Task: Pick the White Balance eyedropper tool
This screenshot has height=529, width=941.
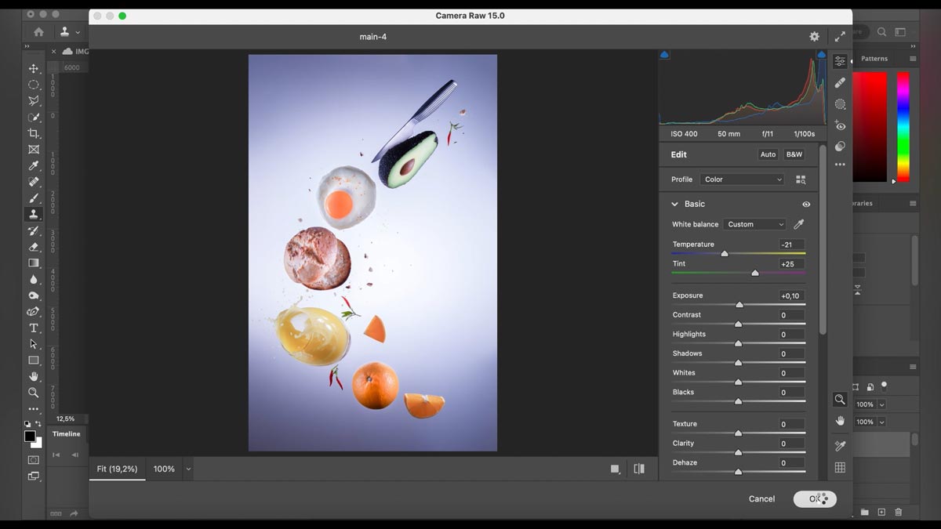Action: coord(799,224)
